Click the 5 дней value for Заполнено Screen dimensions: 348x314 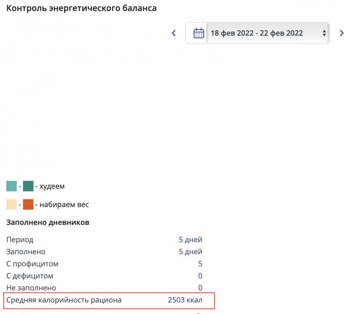click(x=190, y=252)
